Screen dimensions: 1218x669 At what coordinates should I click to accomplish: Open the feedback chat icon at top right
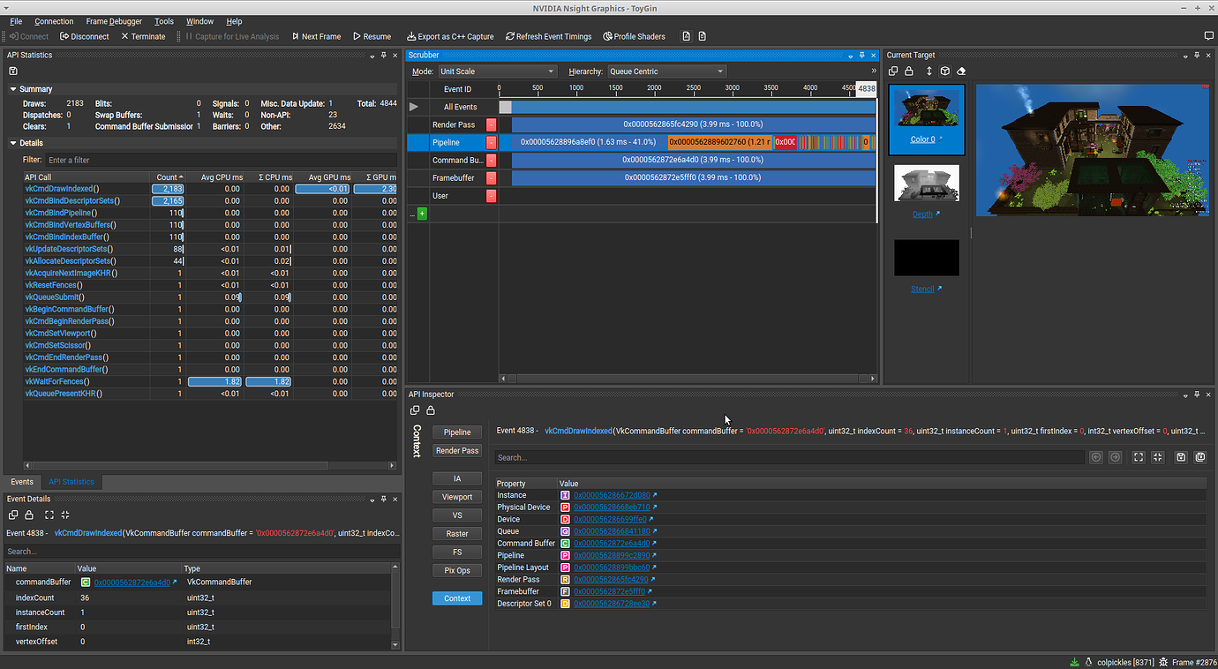coord(1209,36)
